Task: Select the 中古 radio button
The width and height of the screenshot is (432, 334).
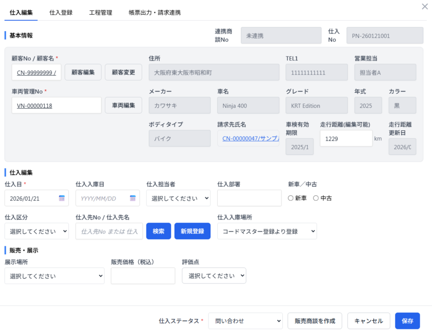Action: pos(316,198)
